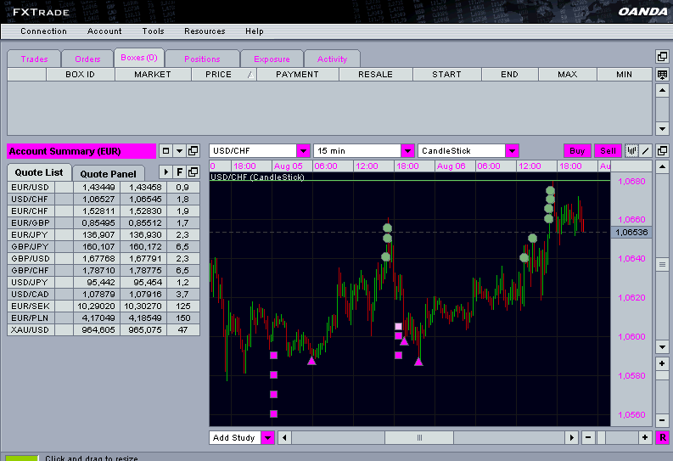The height and width of the screenshot is (461, 673).
Task: Click the Sell button
Action: 608,150
